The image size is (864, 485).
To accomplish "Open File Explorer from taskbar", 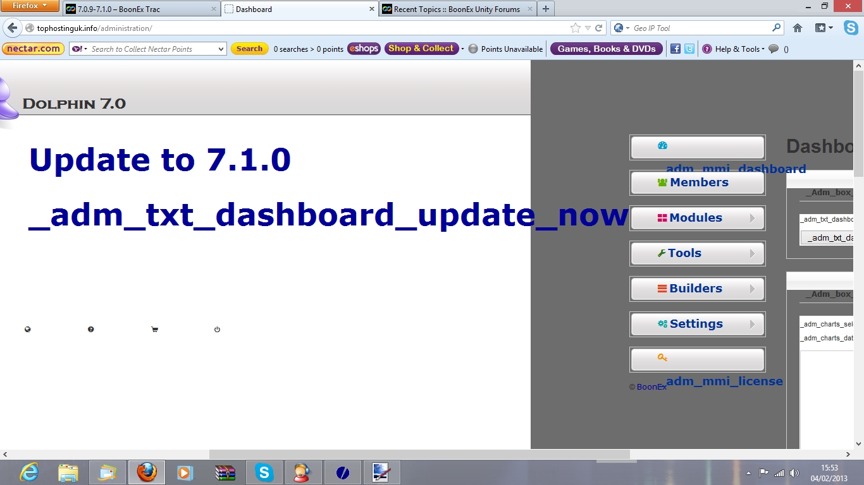I will 68,472.
